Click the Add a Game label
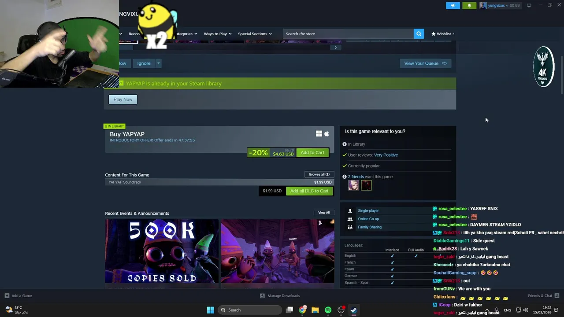The image size is (564, 317). coord(22,296)
